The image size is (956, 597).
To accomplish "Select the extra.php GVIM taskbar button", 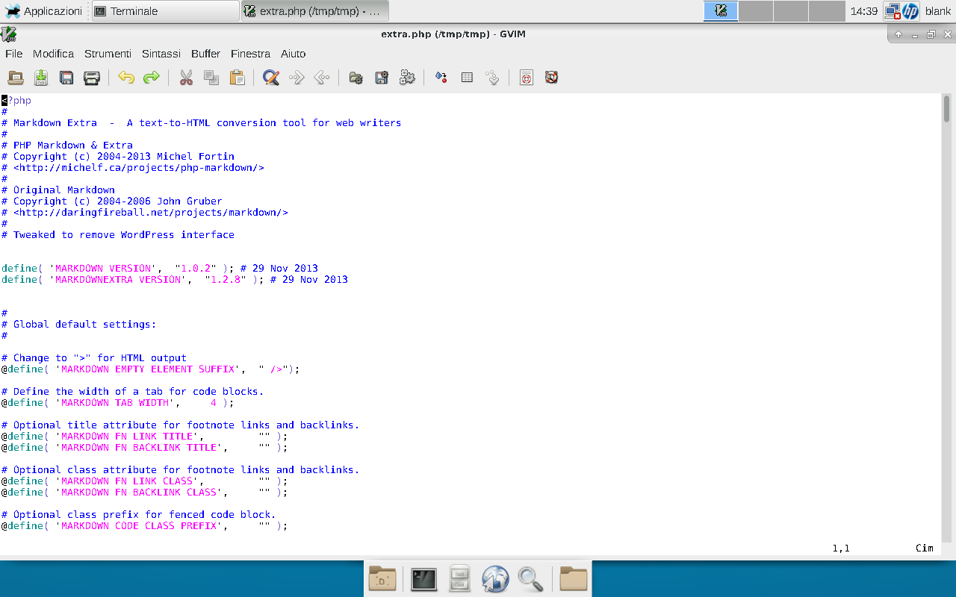I will [x=314, y=11].
